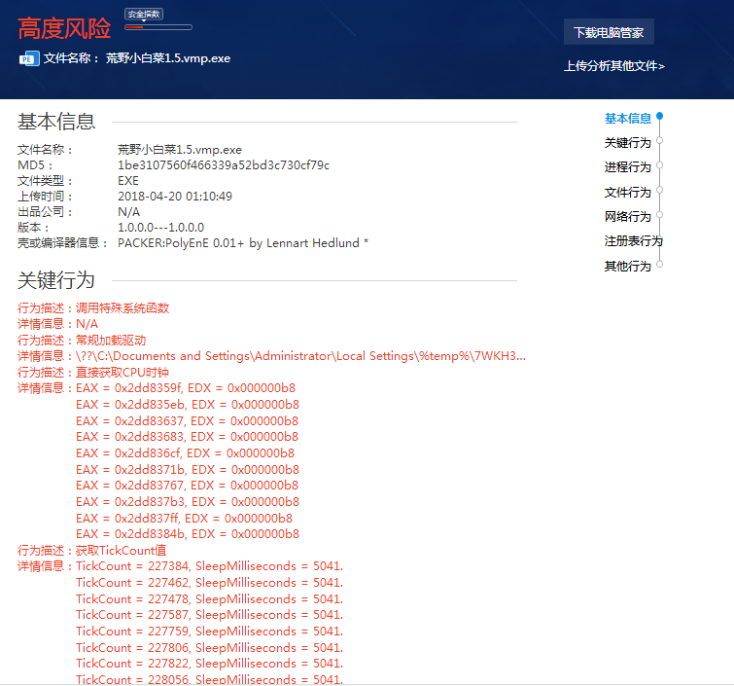The width and height of the screenshot is (734, 686).
Task: Click the line EAX = 0x2dd83683
Action: [x=187, y=437]
